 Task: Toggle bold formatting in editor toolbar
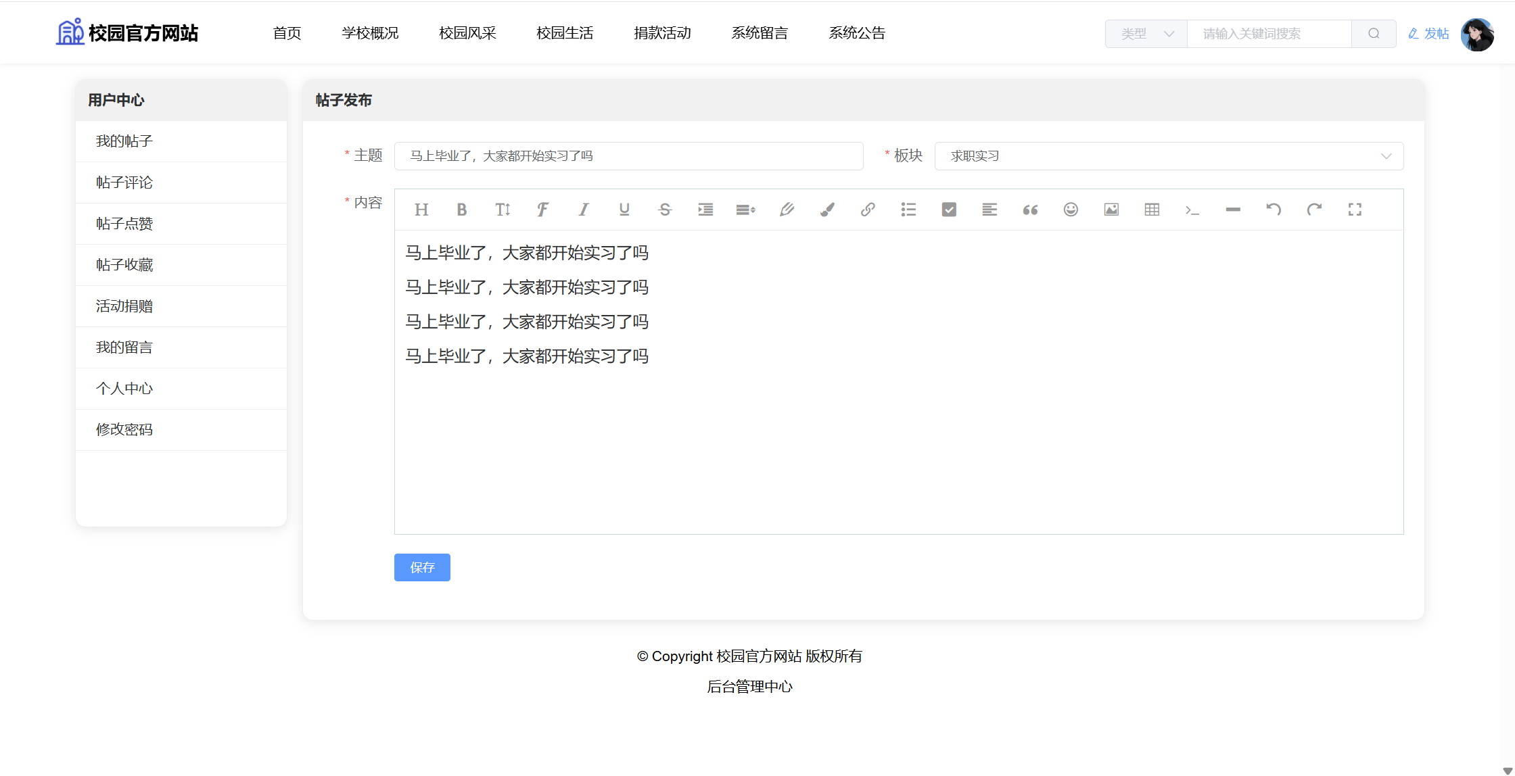click(x=462, y=210)
